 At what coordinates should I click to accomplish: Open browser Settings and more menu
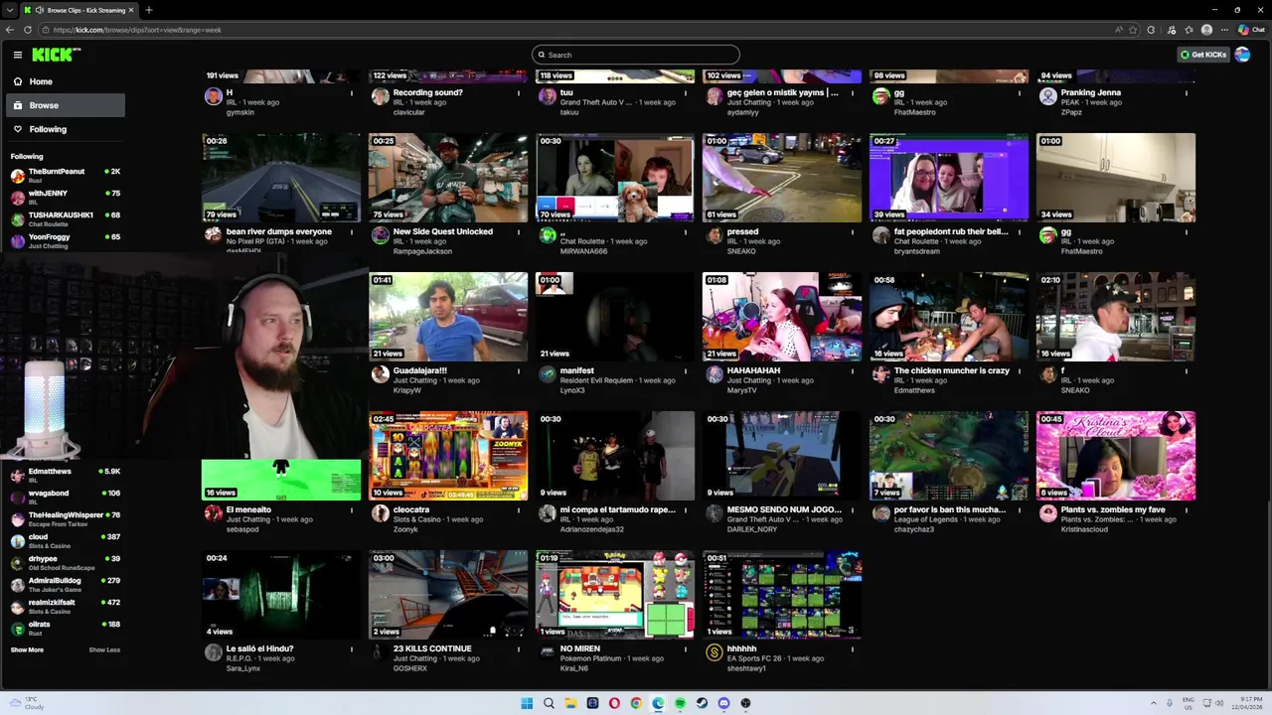point(1224,30)
